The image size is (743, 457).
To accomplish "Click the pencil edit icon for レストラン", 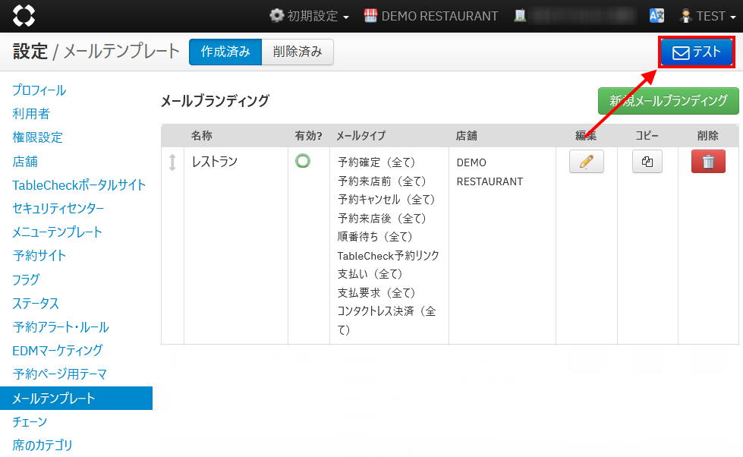I will (x=586, y=162).
